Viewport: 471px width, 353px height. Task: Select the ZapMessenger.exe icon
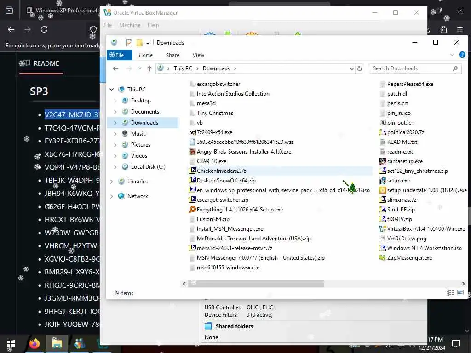(x=382, y=258)
